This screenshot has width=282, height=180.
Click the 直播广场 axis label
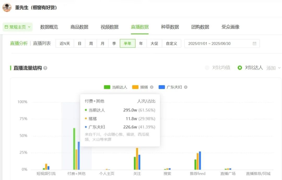pyautogui.click(x=228, y=174)
